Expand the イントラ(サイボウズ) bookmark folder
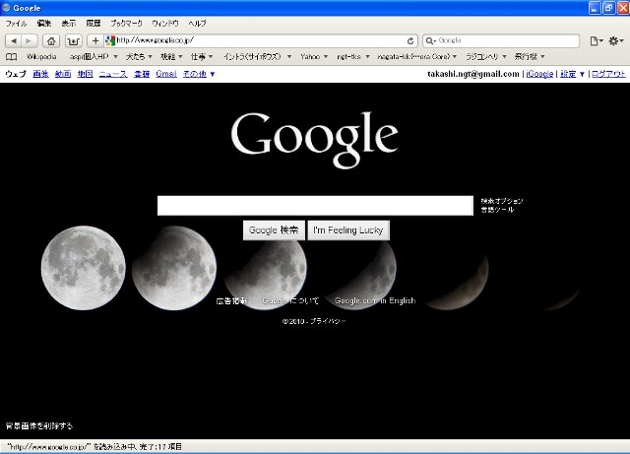Image resolution: width=630 pixels, height=454 pixels. pos(258,57)
